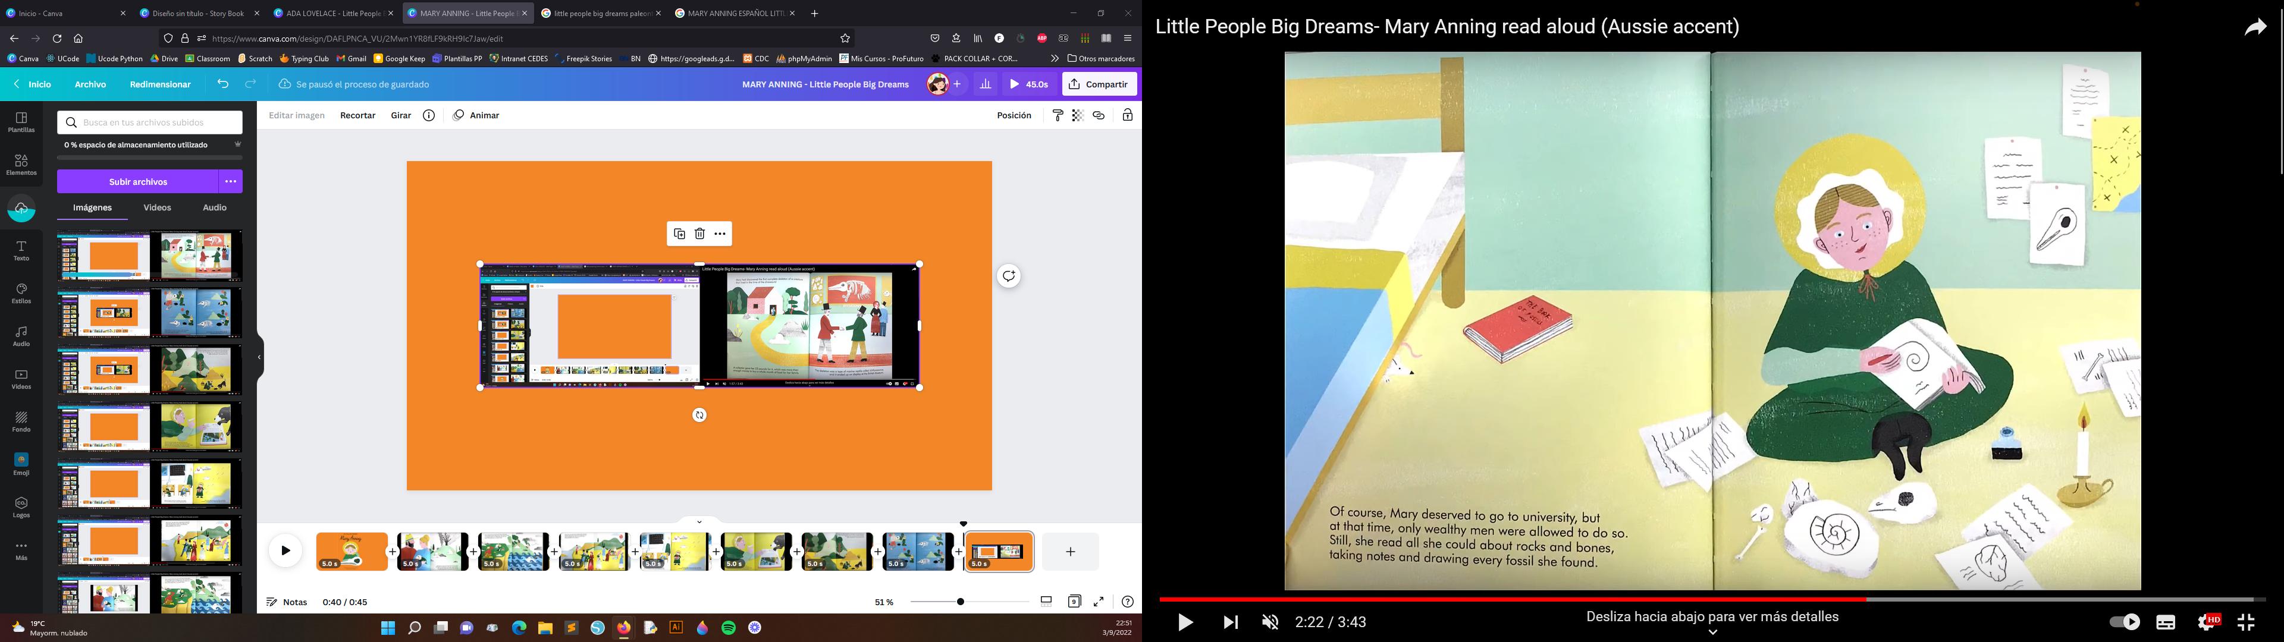Screen dimensions: 2284x642
Task: Open the Emoji sidebar app
Action: (x=21, y=465)
